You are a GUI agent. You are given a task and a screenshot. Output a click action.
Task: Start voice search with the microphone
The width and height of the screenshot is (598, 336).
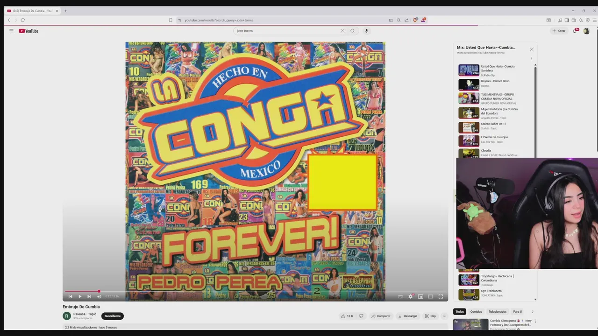pyautogui.click(x=366, y=31)
